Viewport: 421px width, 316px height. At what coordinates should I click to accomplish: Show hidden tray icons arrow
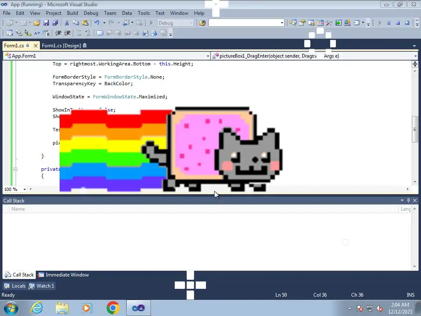tap(349, 308)
